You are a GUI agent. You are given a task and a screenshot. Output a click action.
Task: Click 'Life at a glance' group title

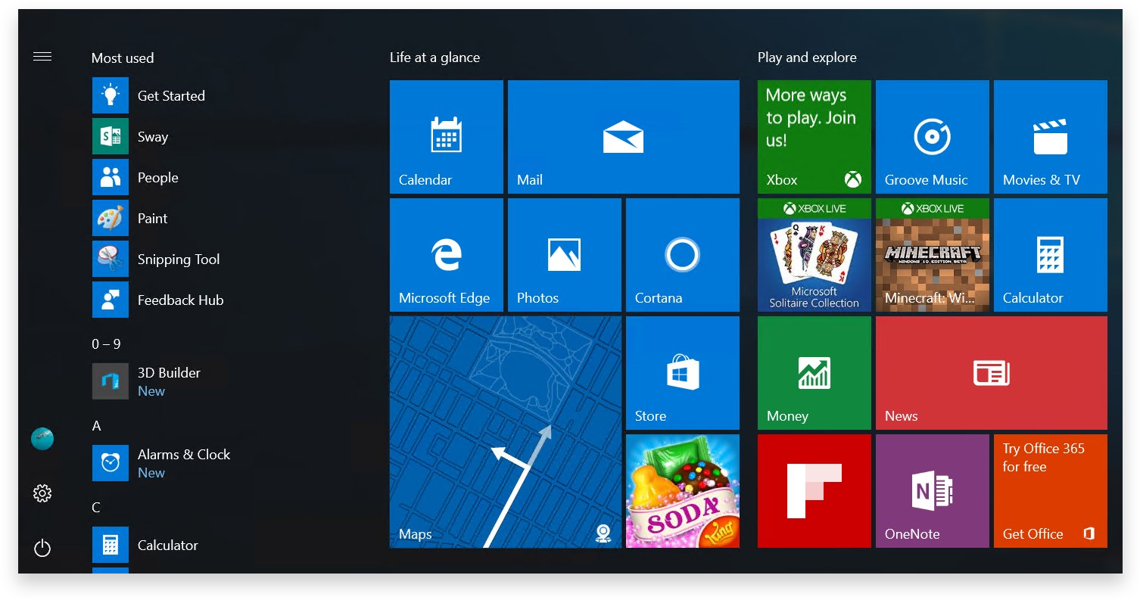pyautogui.click(x=435, y=58)
